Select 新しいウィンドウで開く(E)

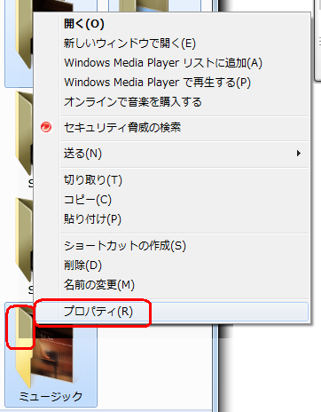coord(129,44)
